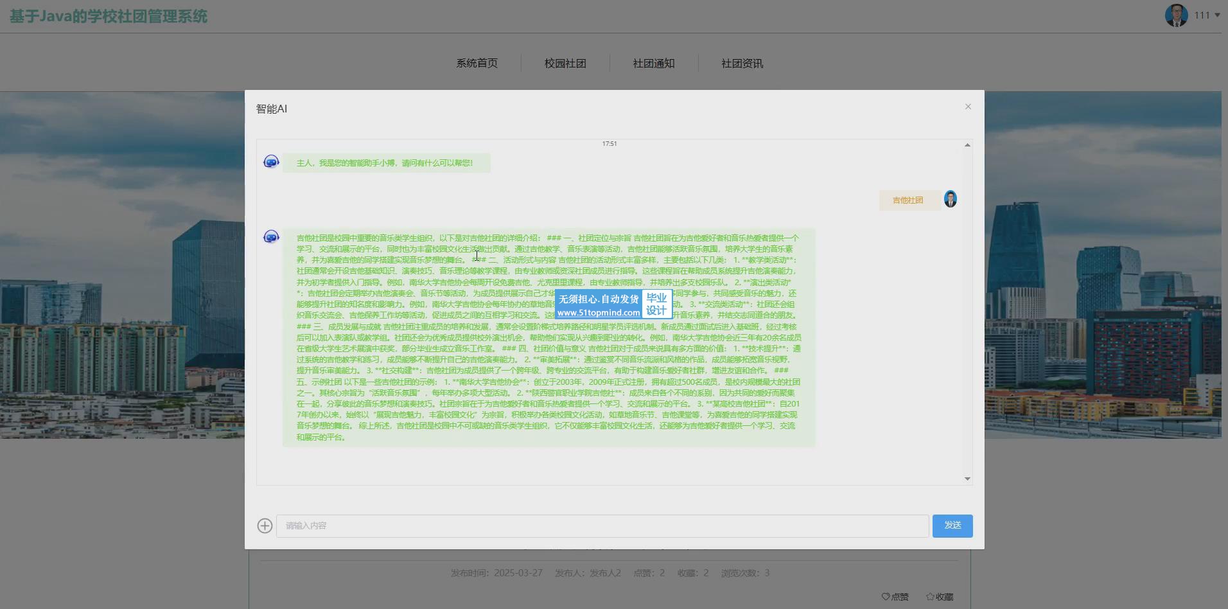Click the 点赞 heart icon
Viewport: 1228px width, 609px height.
(x=886, y=597)
